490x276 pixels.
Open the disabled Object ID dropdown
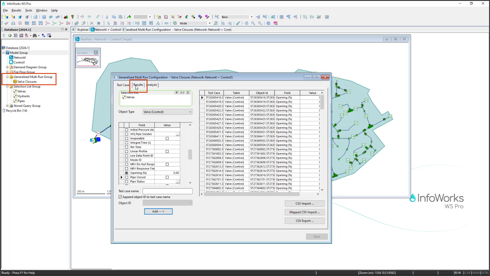point(167,203)
